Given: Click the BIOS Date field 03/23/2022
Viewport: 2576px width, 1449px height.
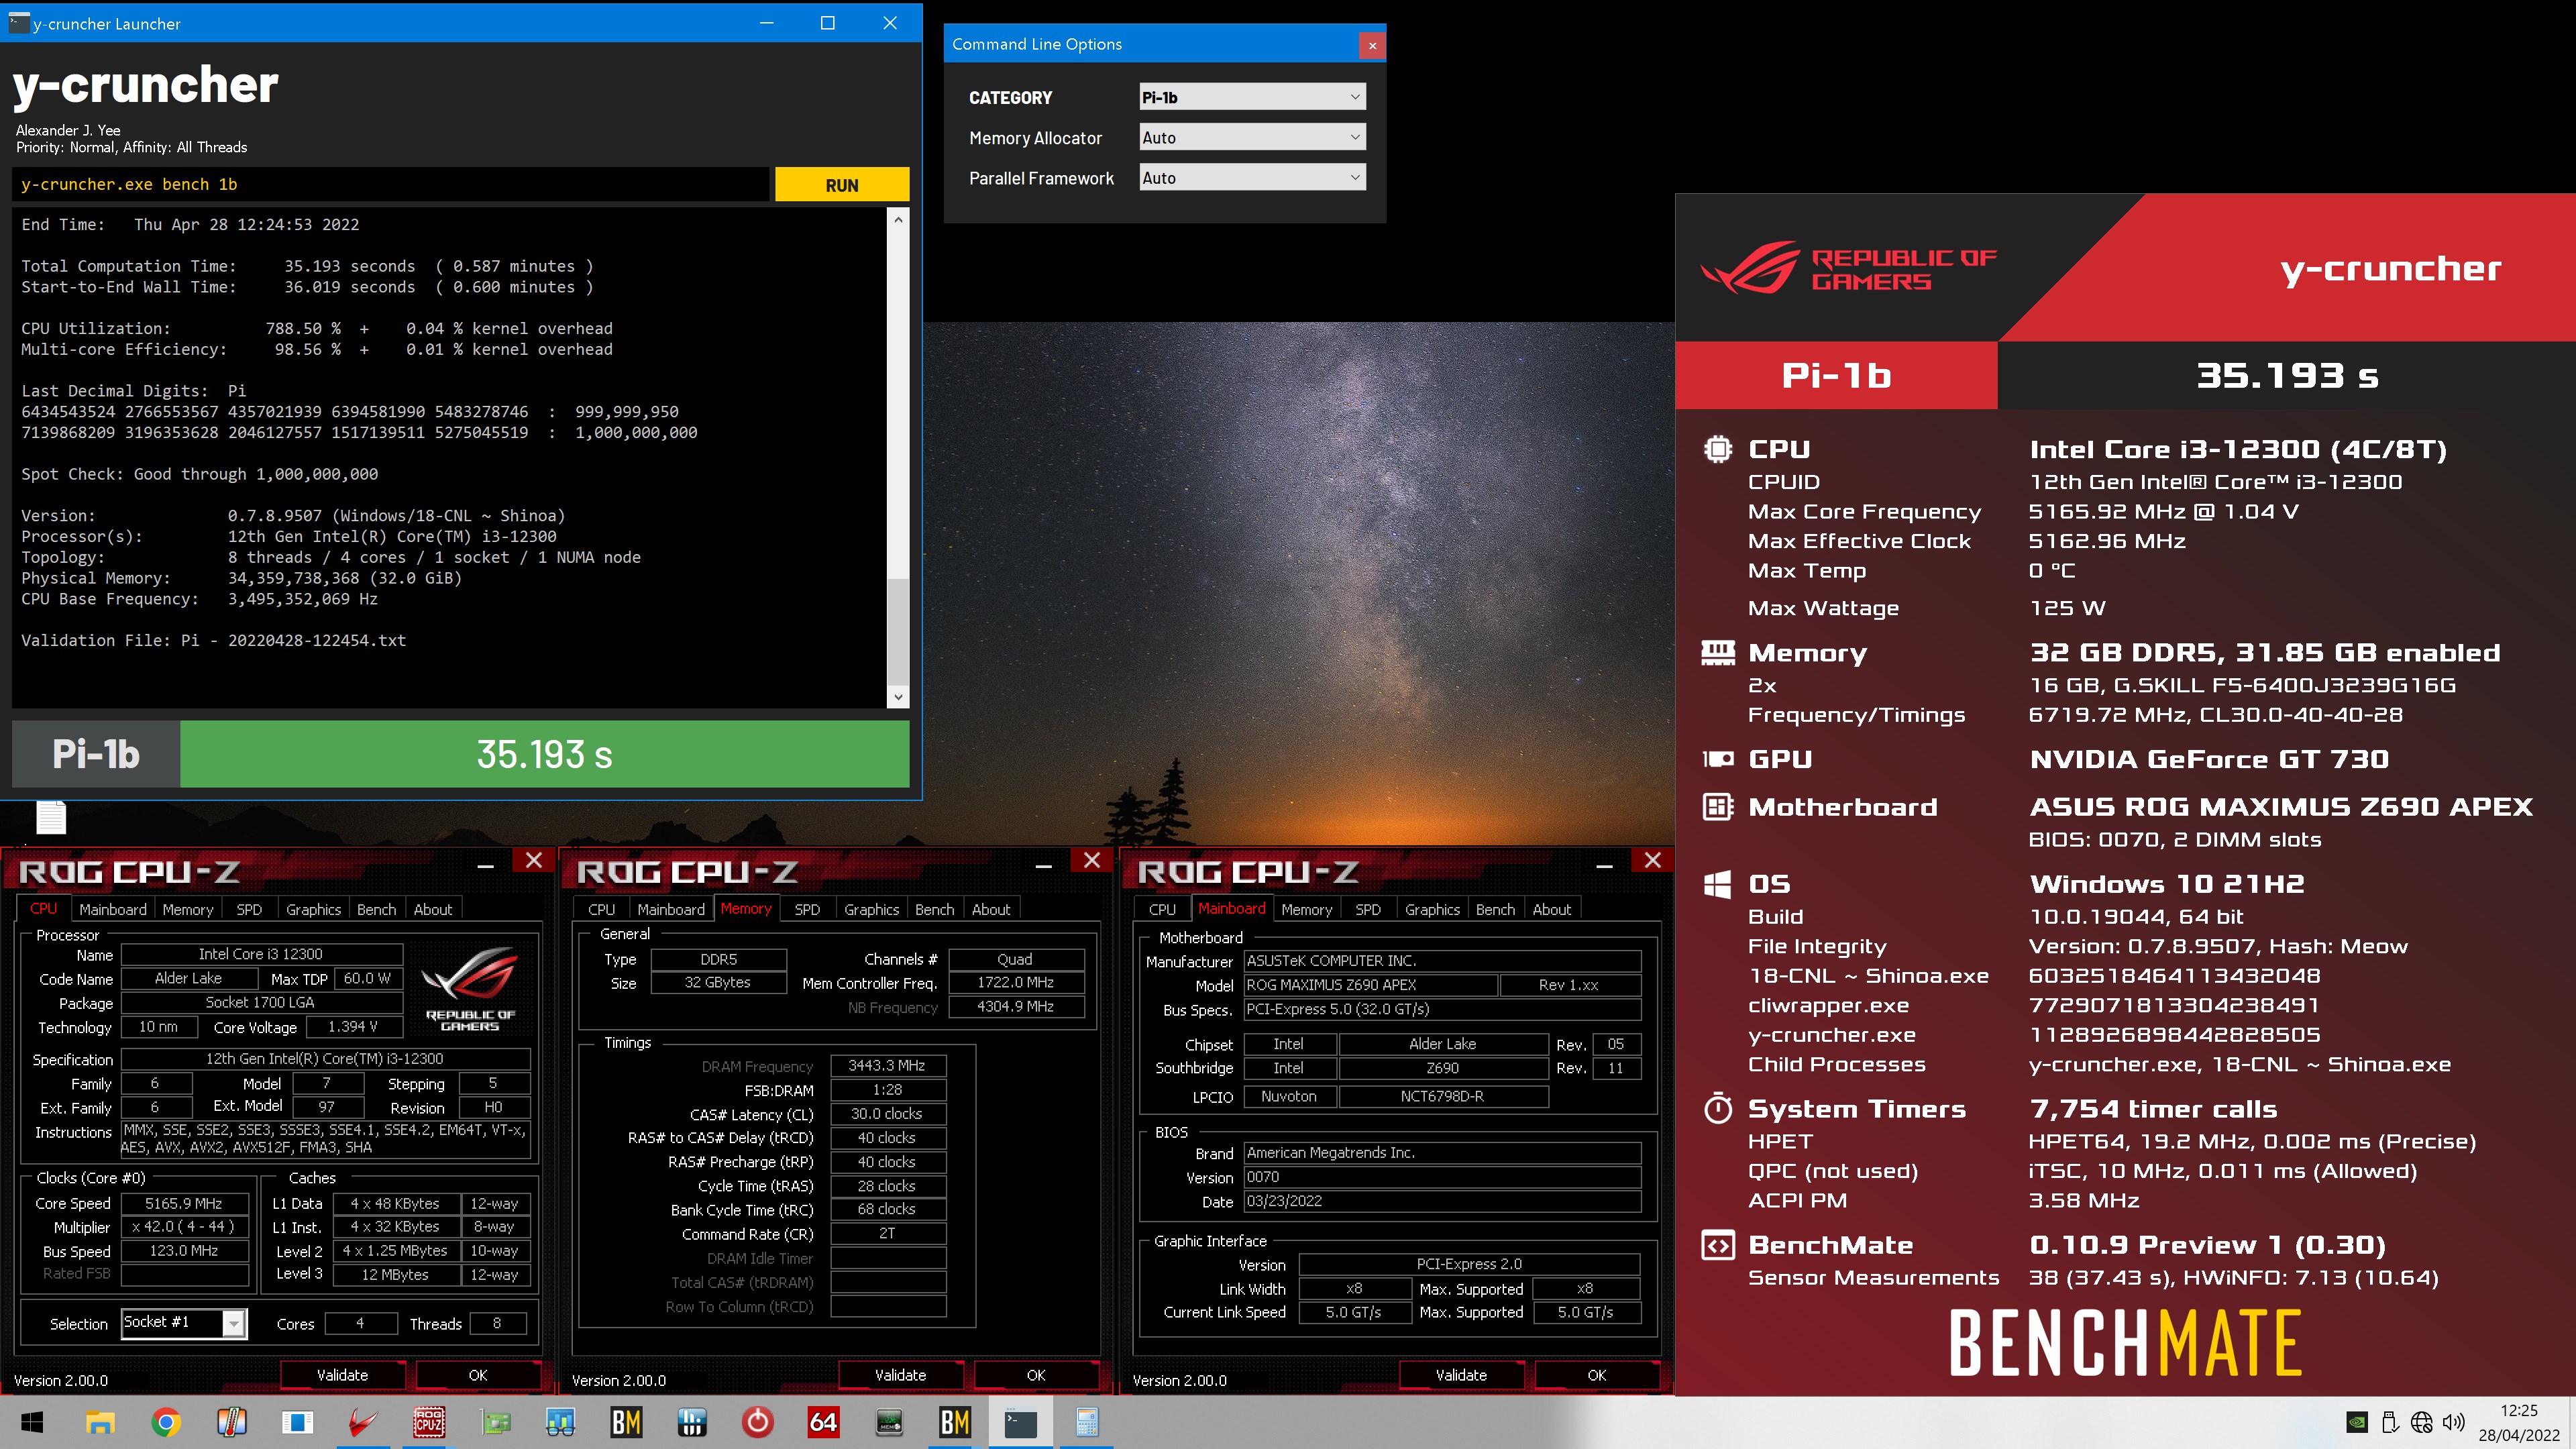Looking at the screenshot, I should [1442, 1201].
